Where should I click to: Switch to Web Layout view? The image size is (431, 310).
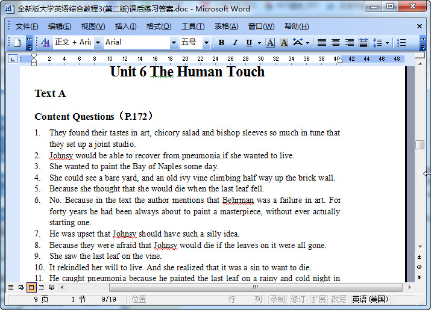point(21,288)
